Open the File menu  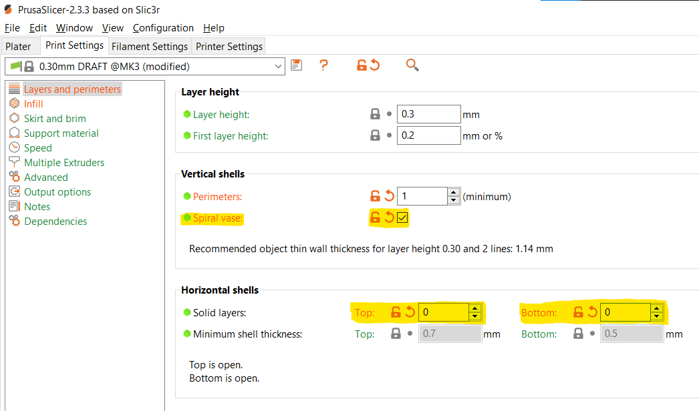(x=12, y=27)
